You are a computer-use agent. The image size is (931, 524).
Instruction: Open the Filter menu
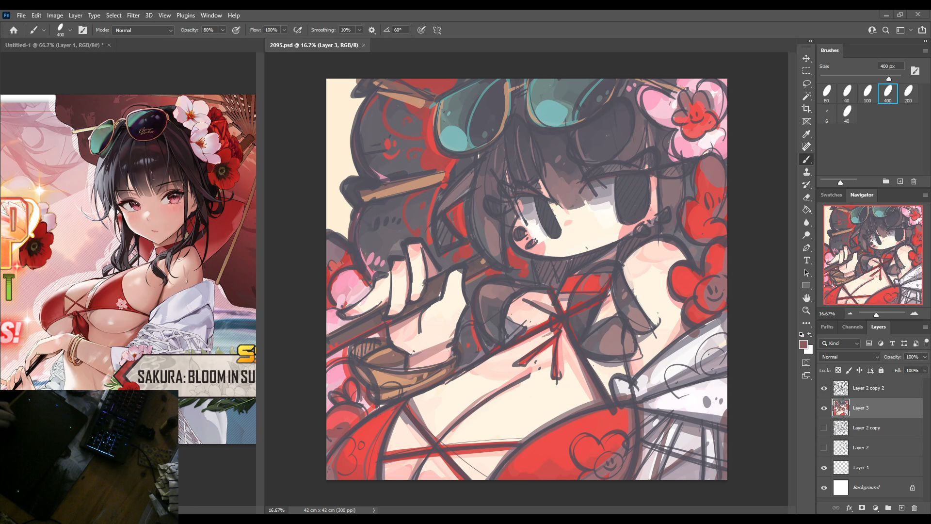click(x=133, y=16)
